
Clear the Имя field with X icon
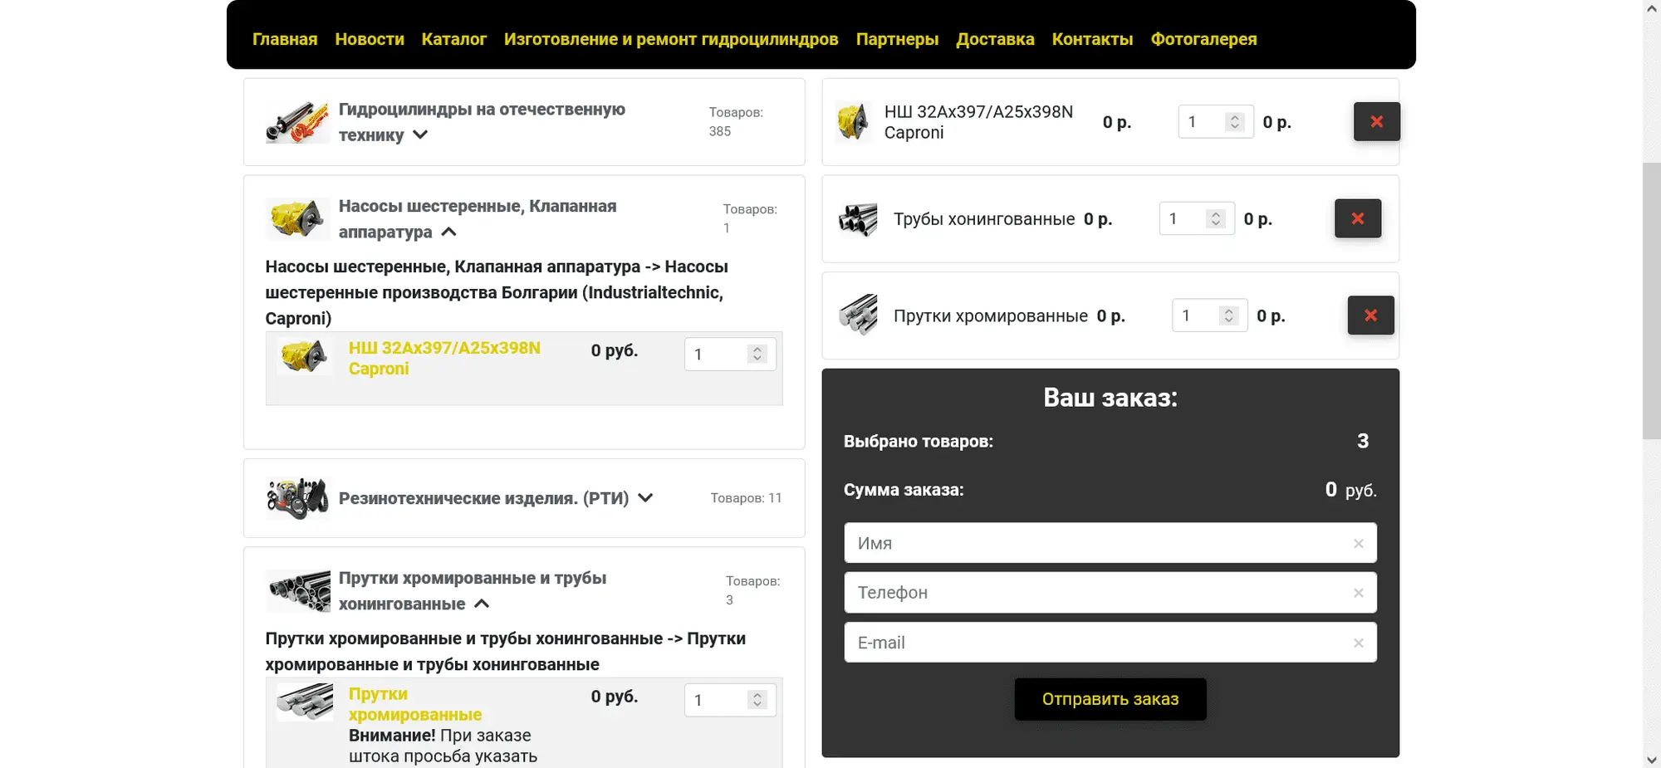[x=1358, y=544]
